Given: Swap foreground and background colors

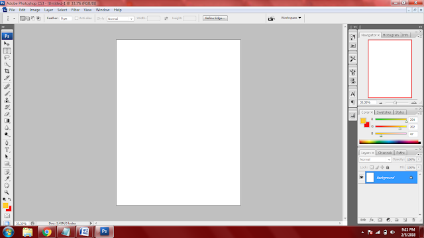Looking at the screenshot, I should pos(10,199).
